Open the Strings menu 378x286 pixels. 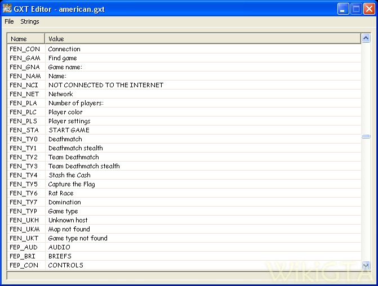click(x=30, y=21)
